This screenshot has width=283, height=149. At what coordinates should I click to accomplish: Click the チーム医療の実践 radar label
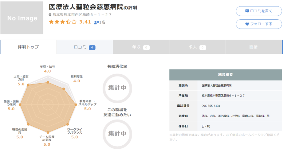click(47, 138)
